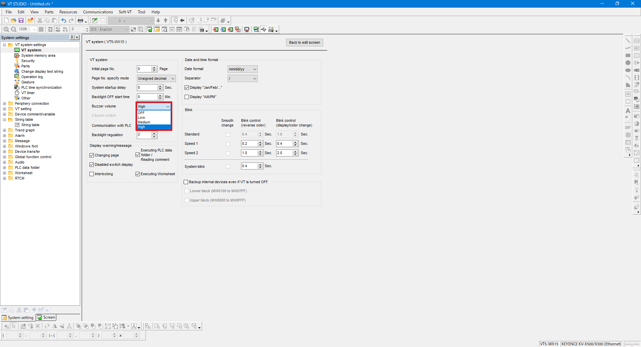Click the Zoom out magnifier icon
Image resolution: width=641 pixels, height=347 pixels.
(x=14, y=29)
